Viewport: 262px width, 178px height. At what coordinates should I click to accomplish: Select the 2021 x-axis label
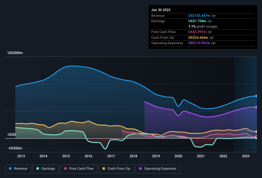[201, 156]
